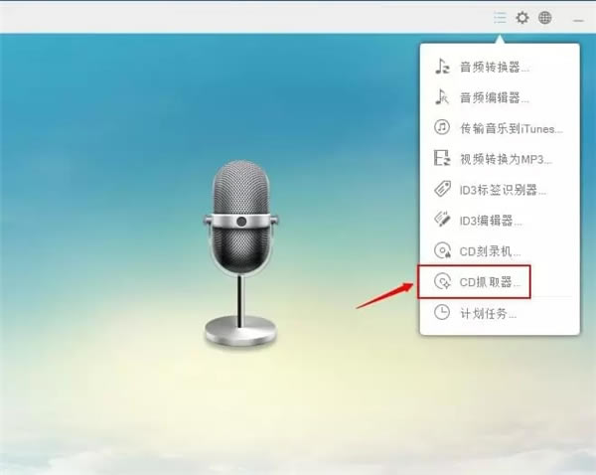Click the ID3 tag identifier icon

click(442, 189)
